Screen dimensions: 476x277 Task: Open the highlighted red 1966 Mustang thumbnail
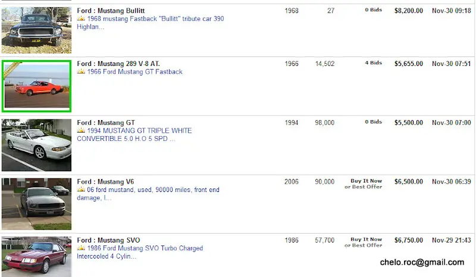click(x=36, y=86)
